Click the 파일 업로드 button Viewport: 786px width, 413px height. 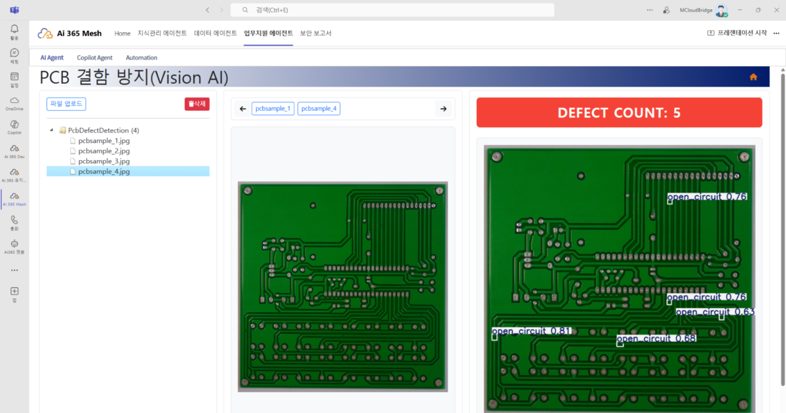[66, 104]
